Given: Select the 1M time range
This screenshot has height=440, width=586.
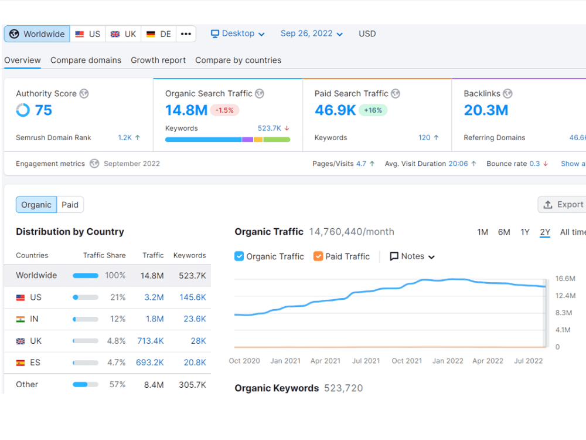Looking at the screenshot, I should pyautogui.click(x=482, y=232).
